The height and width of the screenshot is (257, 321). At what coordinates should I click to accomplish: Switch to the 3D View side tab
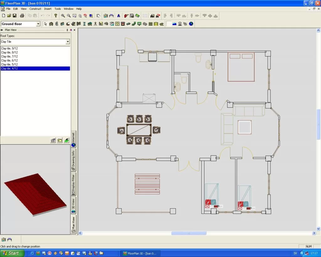73,206
